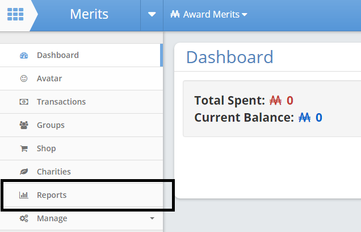Click the Groups people icon
The height and width of the screenshot is (232, 361).
pyautogui.click(x=24, y=125)
